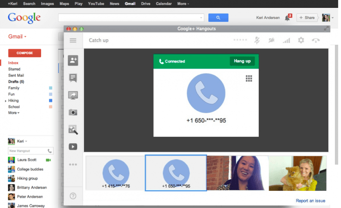Open Brittany Andersen chat
This screenshot has height=208, width=341.
[x=32, y=188]
